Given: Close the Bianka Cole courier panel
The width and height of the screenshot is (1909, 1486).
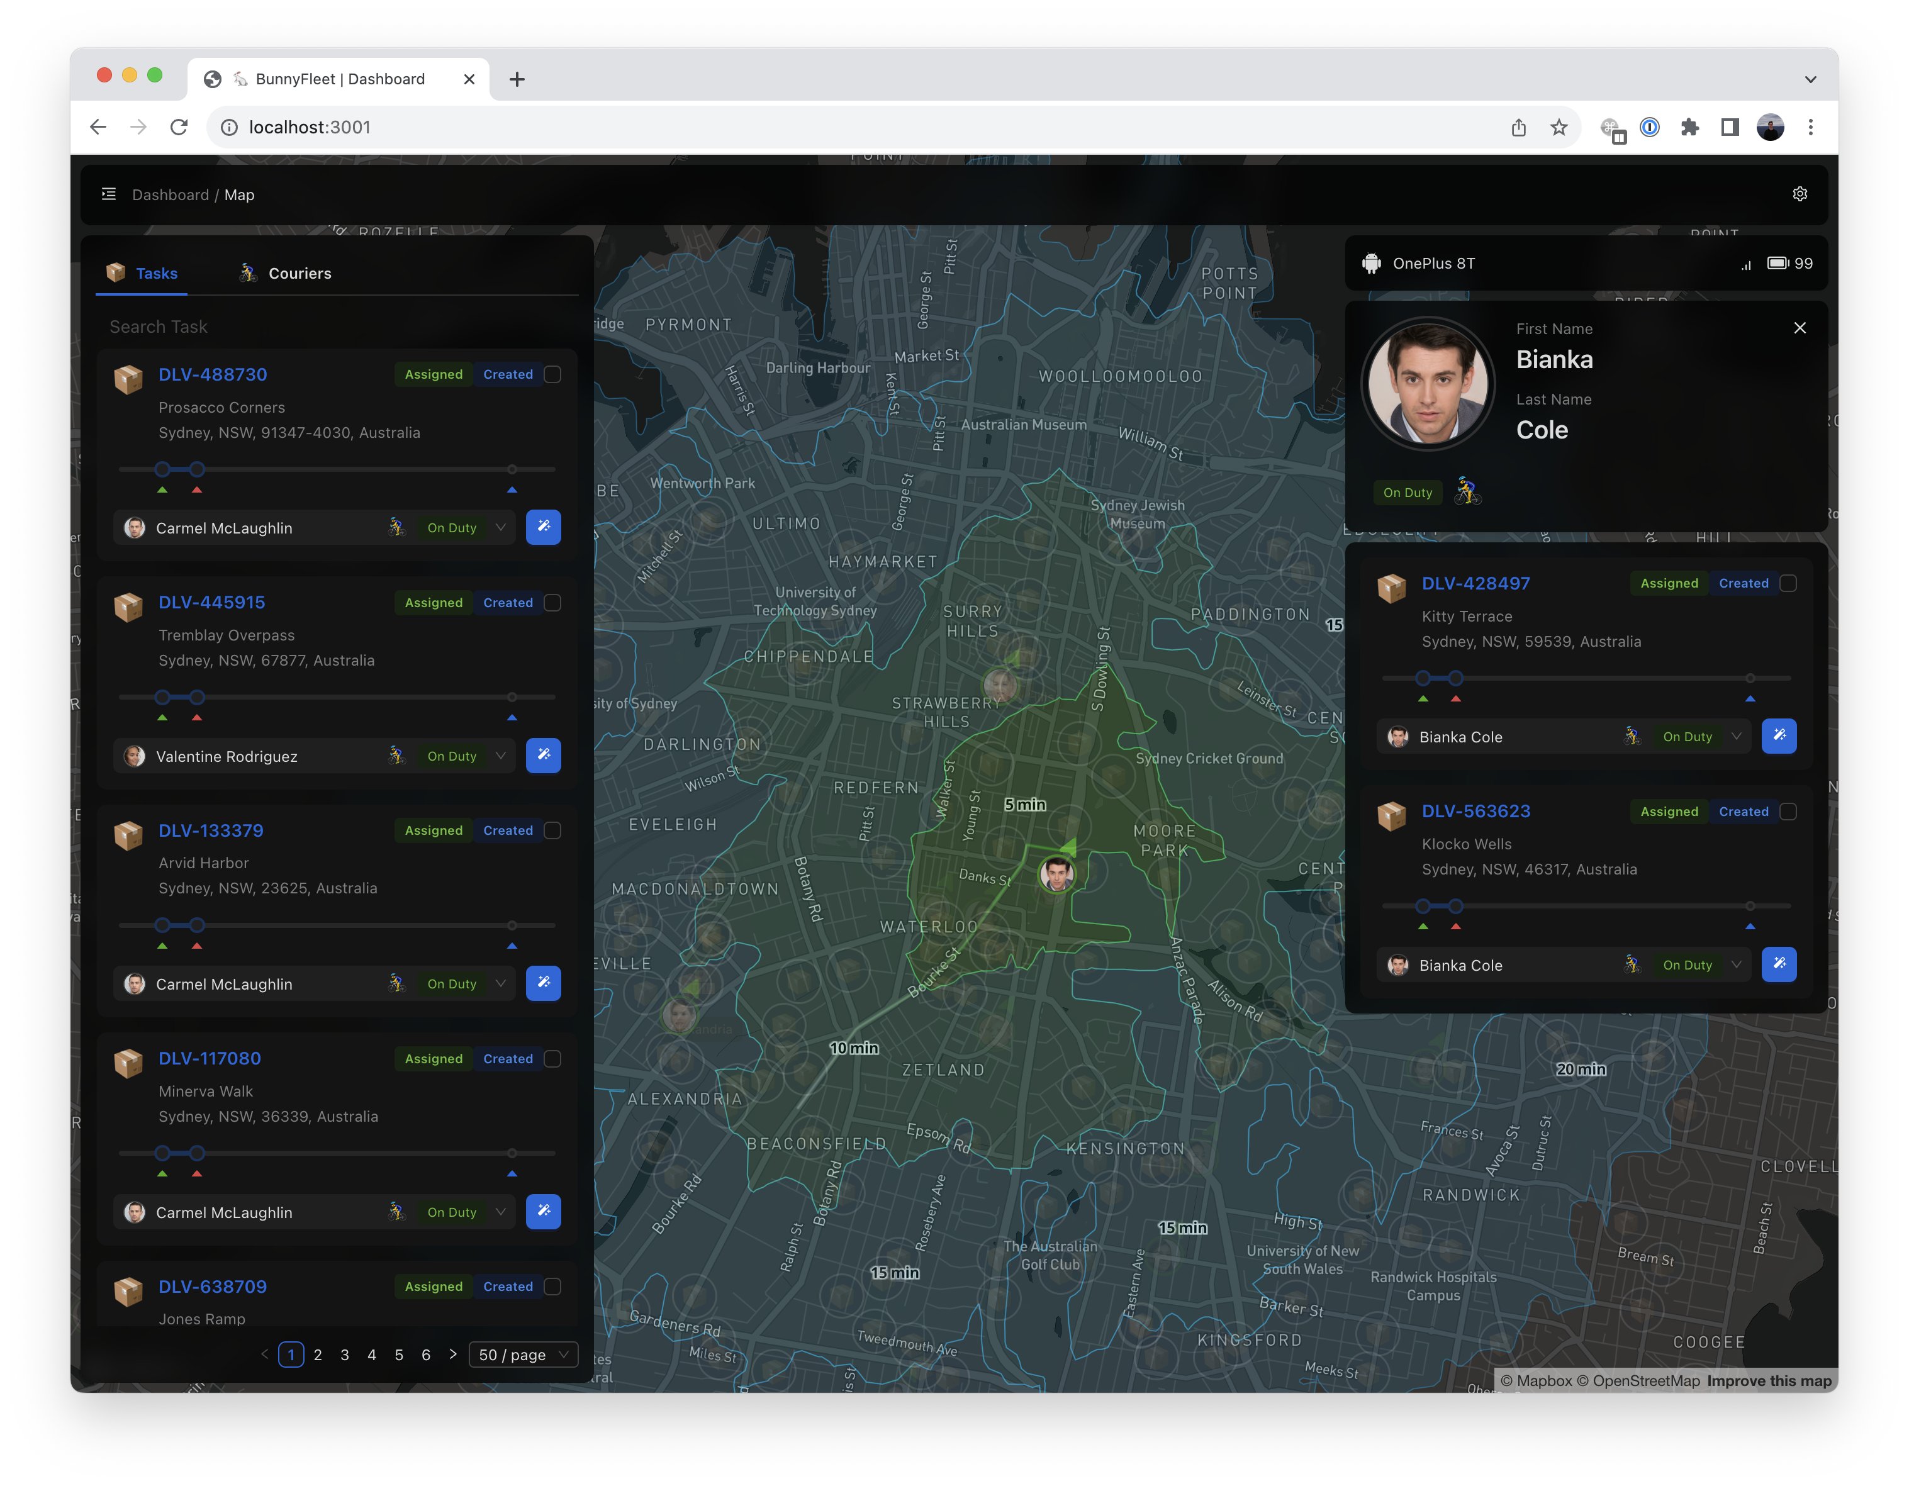Looking at the screenshot, I should click(x=1799, y=328).
